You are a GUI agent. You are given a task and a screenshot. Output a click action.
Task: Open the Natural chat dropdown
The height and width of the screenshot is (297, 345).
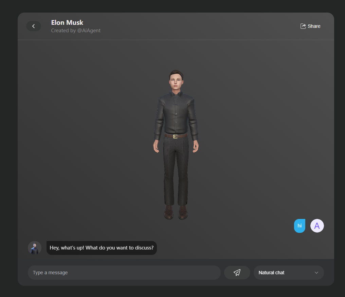coord(288,272)
